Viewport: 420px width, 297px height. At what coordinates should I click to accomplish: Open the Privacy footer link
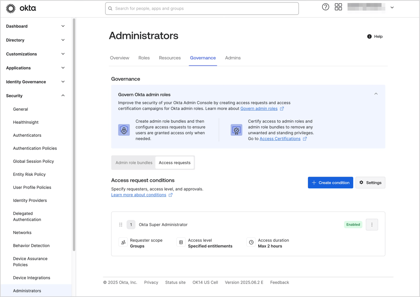[x=151, y=283]
